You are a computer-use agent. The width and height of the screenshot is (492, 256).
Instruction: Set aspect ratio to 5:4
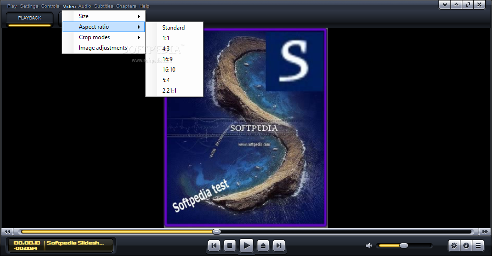[x=174, y=80]
